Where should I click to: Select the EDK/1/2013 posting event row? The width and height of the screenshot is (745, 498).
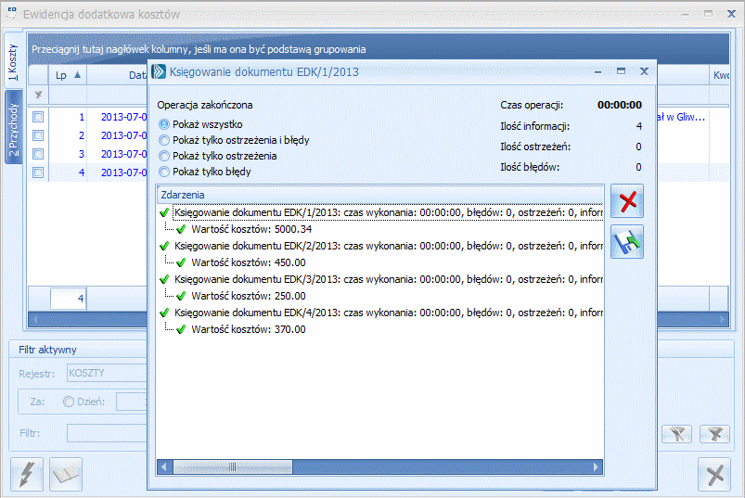[x=388, y=212]
